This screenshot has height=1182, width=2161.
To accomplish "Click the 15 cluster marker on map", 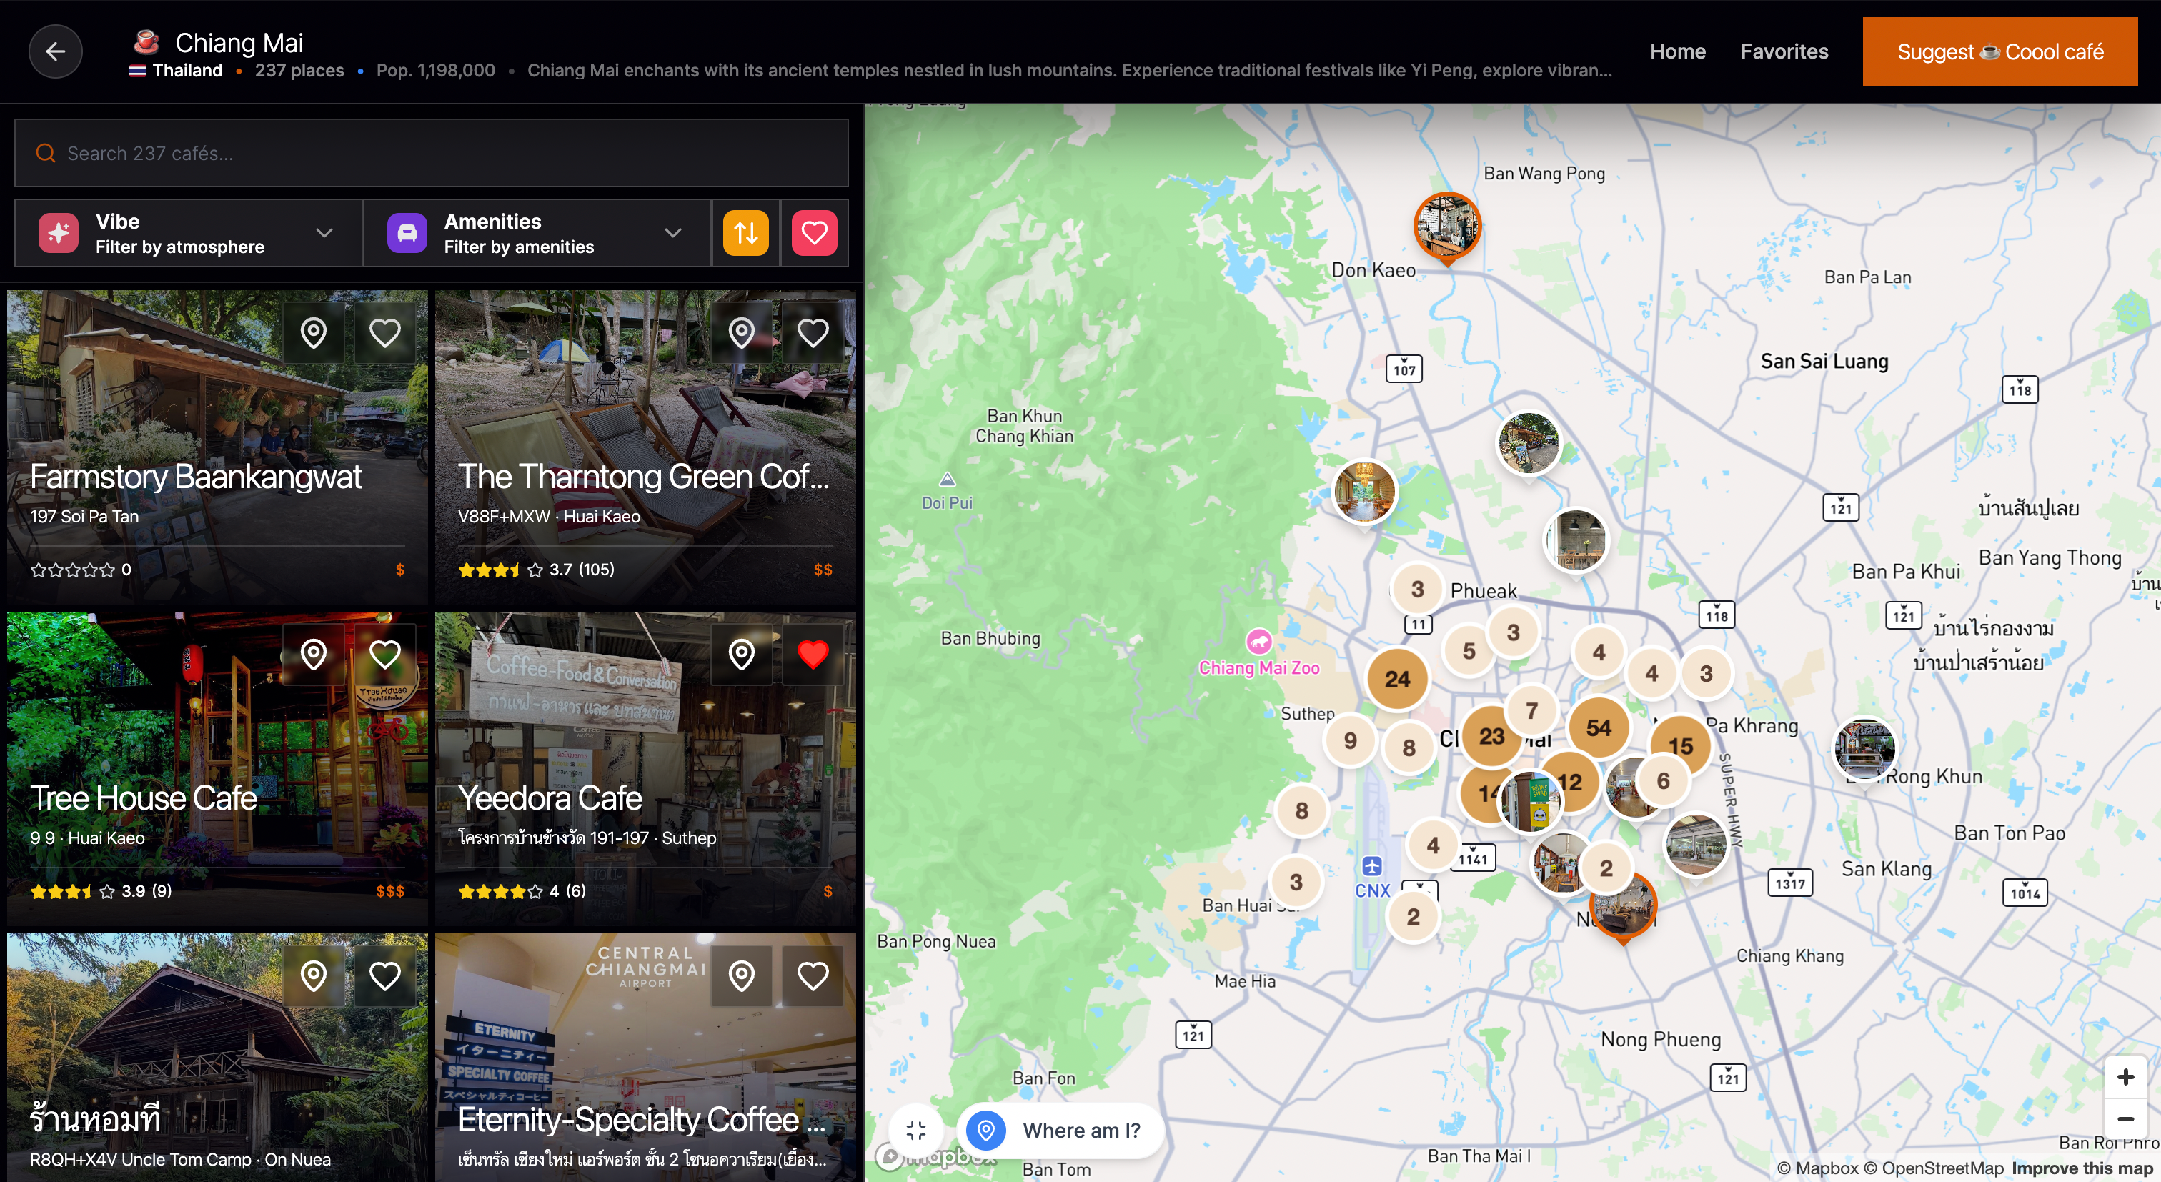I will [x=1680, y=746].
